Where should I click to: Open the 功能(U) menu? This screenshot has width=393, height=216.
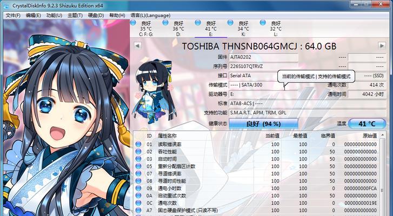(x=54, y=15)
